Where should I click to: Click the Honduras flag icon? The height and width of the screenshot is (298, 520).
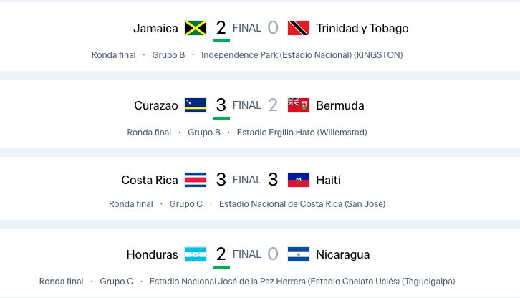pos(196,254)
